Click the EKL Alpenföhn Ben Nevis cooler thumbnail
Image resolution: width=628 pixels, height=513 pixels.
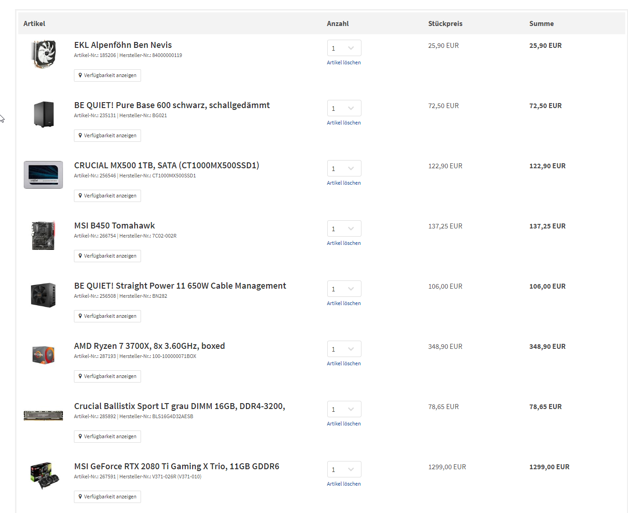click(x=43, y=54)
